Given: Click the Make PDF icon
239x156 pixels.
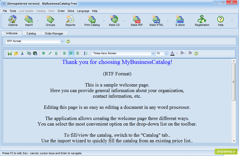Looking at the screenshot, I should pos(137,21).
